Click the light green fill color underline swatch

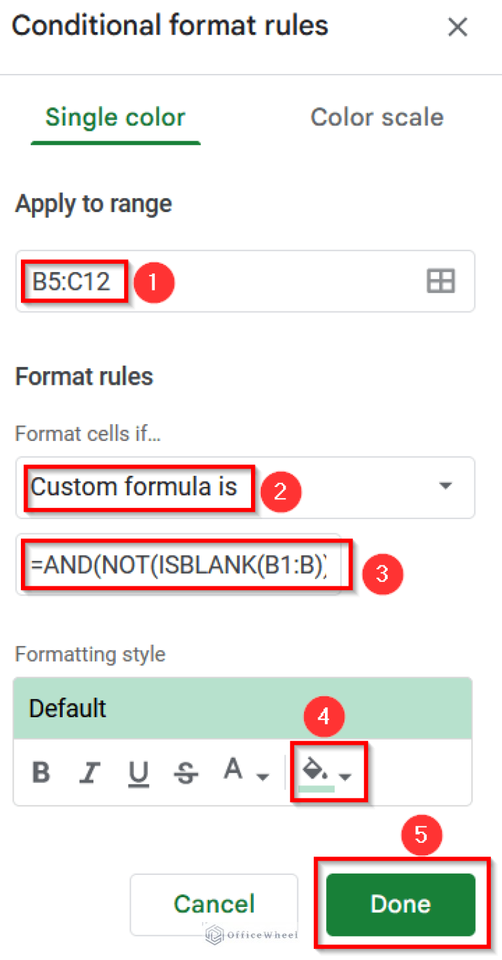point(316,789)
